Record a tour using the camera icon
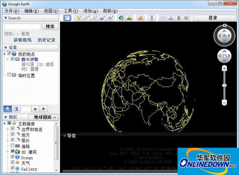This screenshot has width=239, height=175. 110,18
